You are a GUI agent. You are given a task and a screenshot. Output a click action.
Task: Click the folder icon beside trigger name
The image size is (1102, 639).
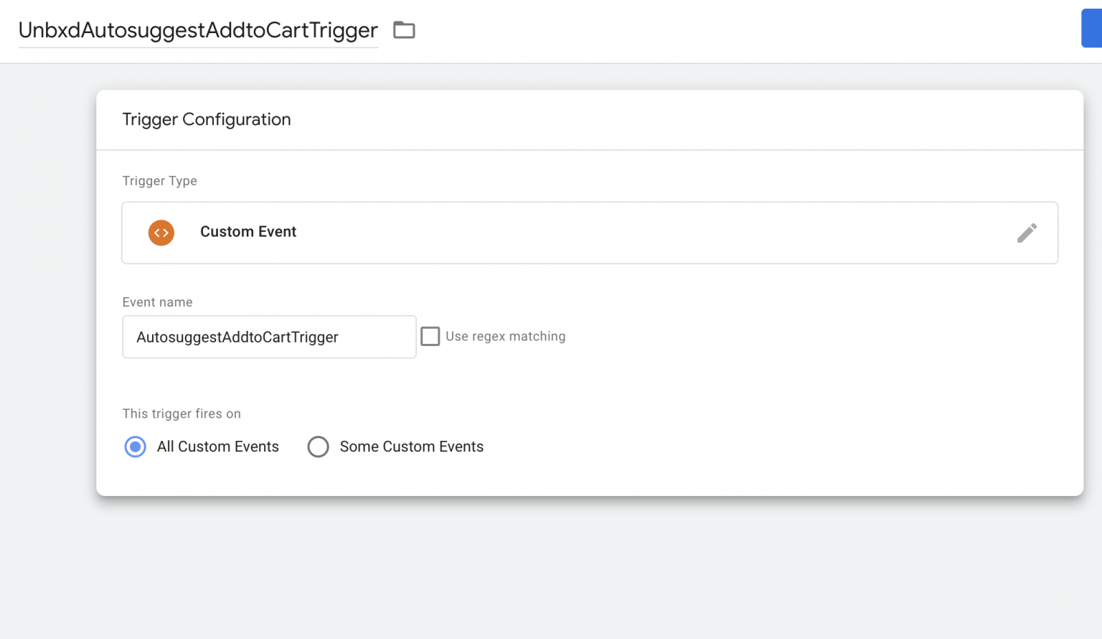pyautogui.click(x=404, y=30)
